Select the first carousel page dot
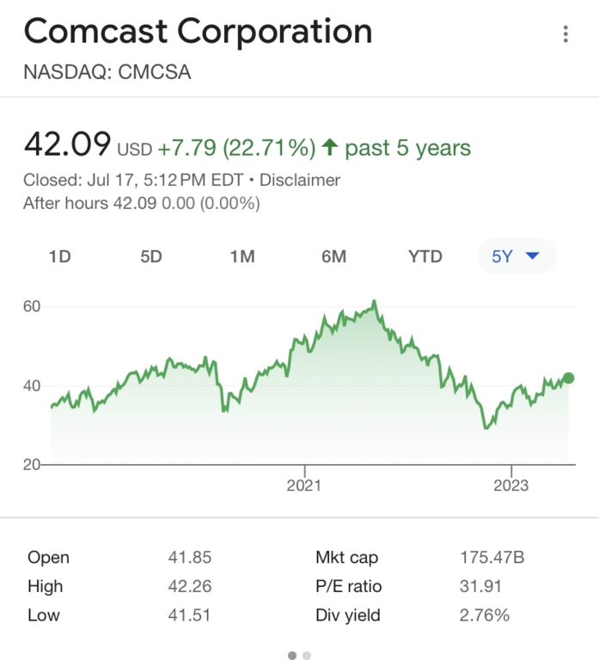 tap(292, 655)
